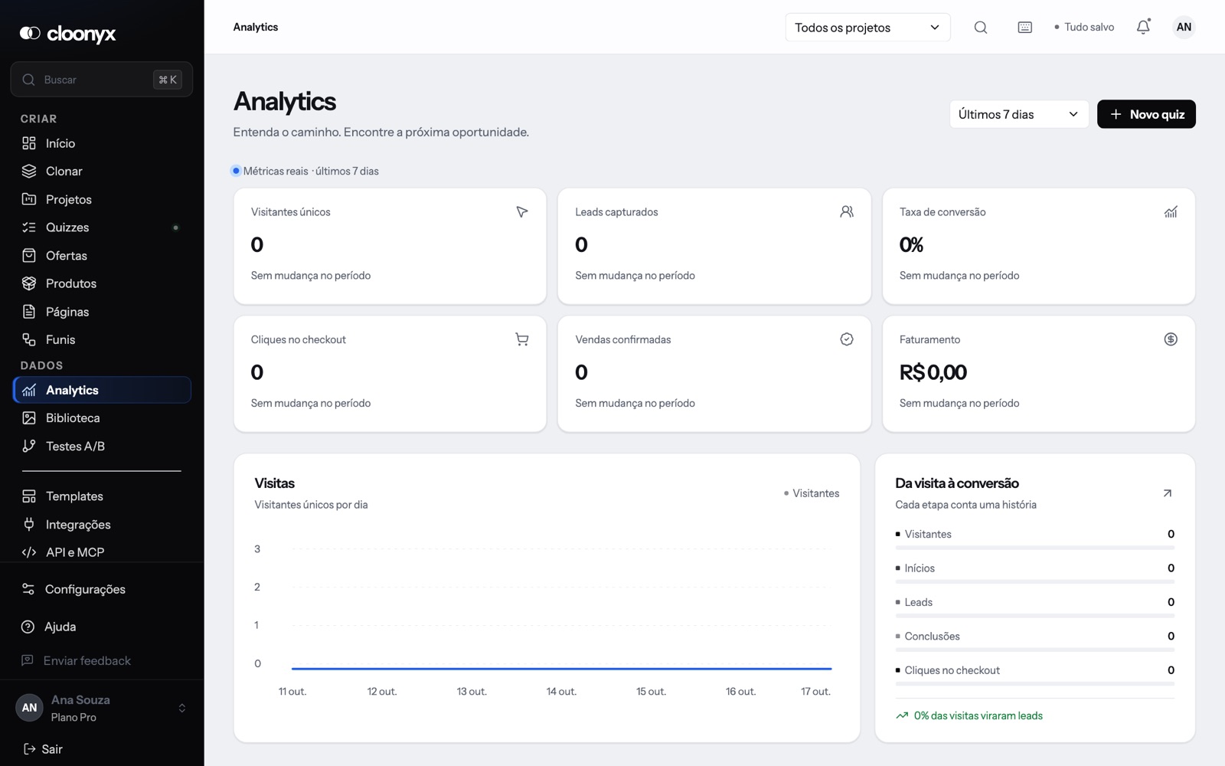Open keyboard shortcuts icon in top bar
This screenshot has width=1225, height=766.
[x=1025, y=28]
